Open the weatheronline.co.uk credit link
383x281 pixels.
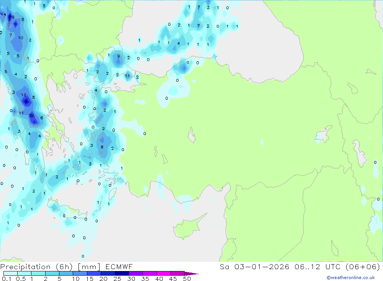pos(351,278)
